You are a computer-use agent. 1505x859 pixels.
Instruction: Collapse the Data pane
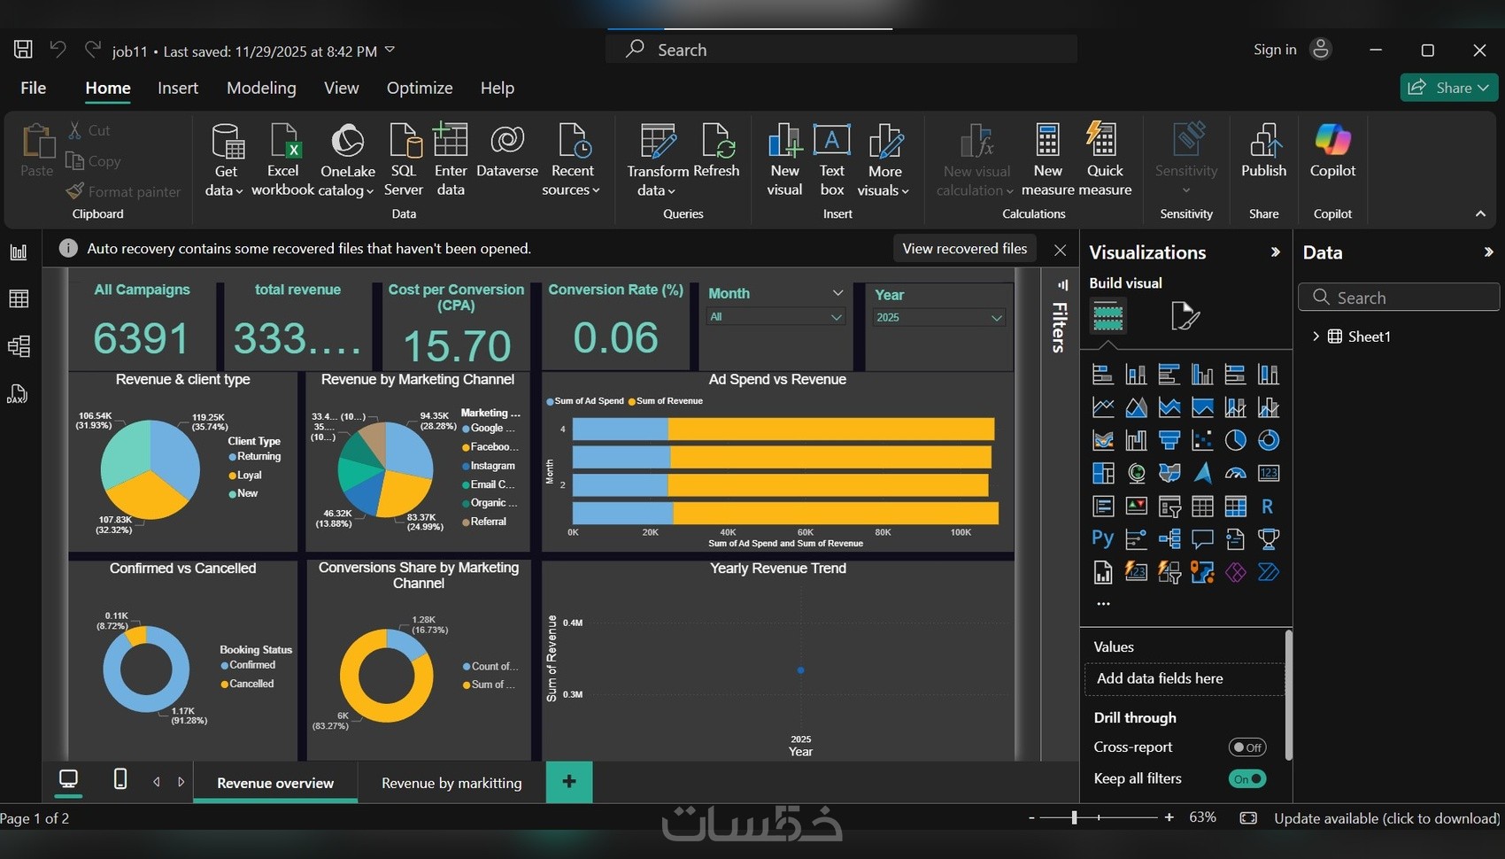click(1488, 252)
